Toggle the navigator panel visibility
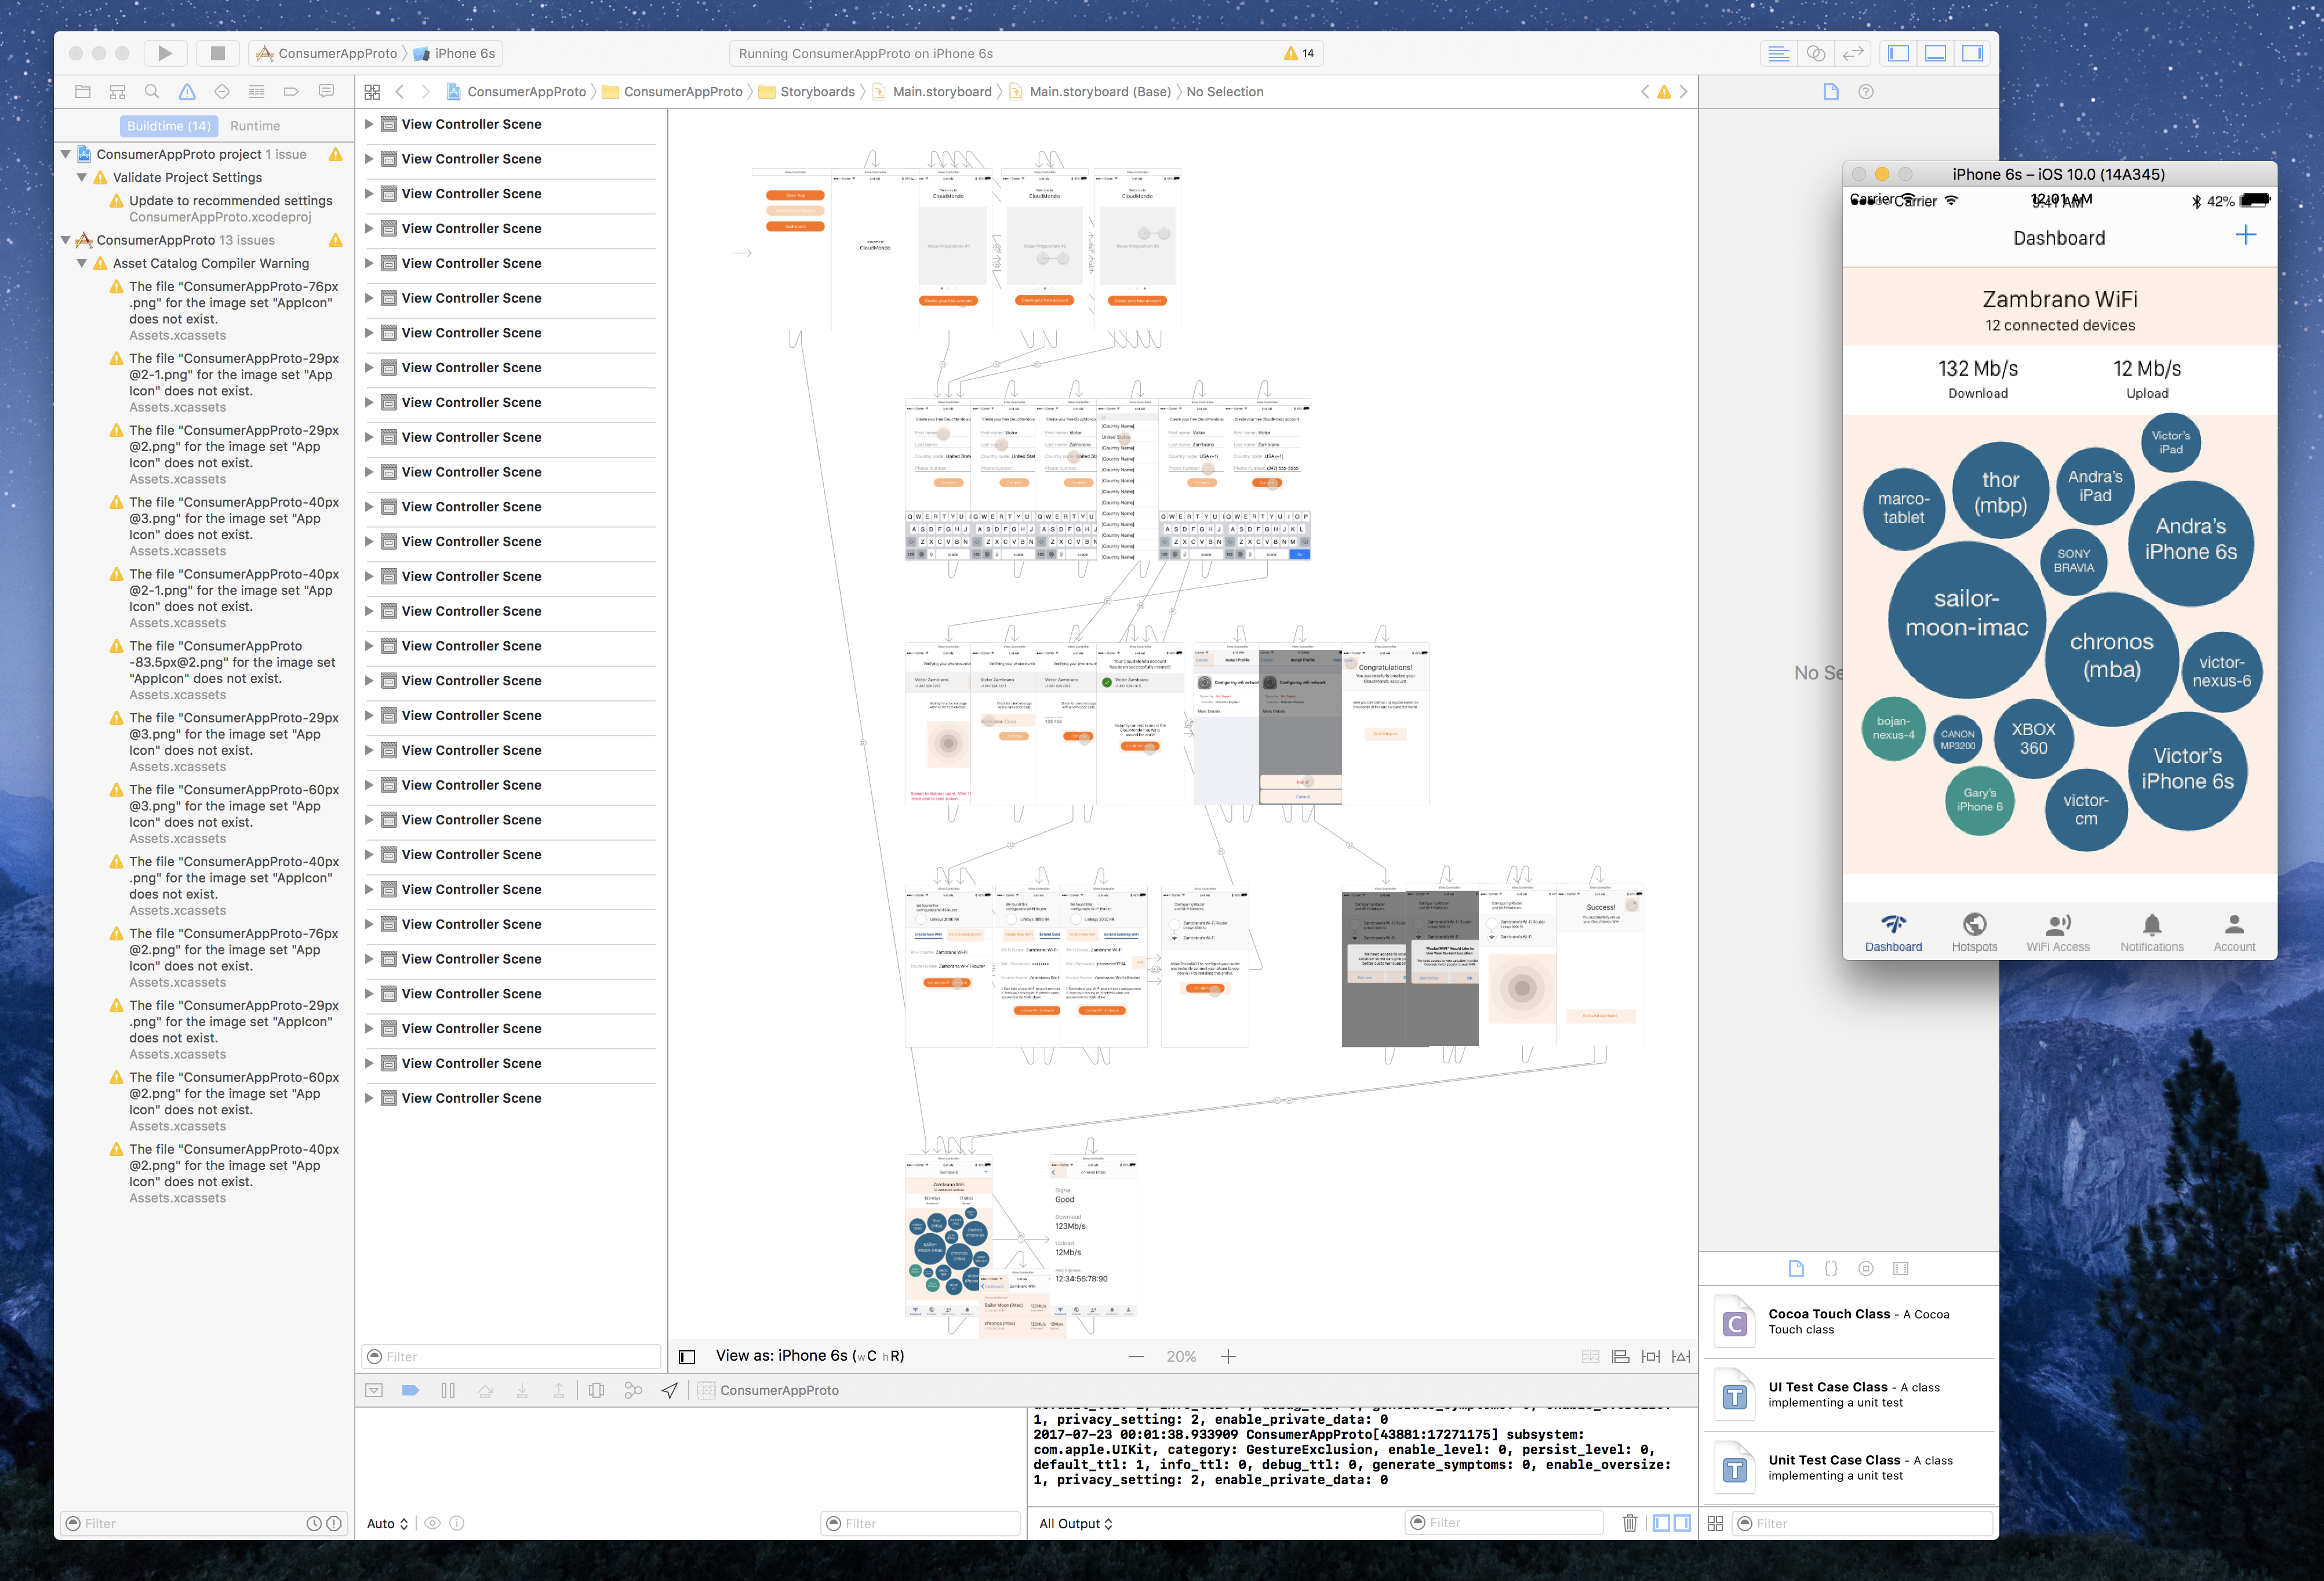 (x=1898, y=53)
